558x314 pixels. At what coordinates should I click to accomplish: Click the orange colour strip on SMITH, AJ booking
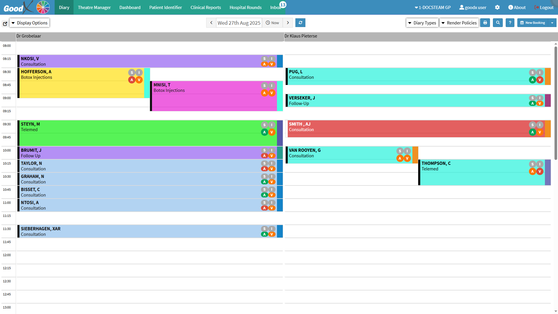pyautogui.click(x=548, y=129)
